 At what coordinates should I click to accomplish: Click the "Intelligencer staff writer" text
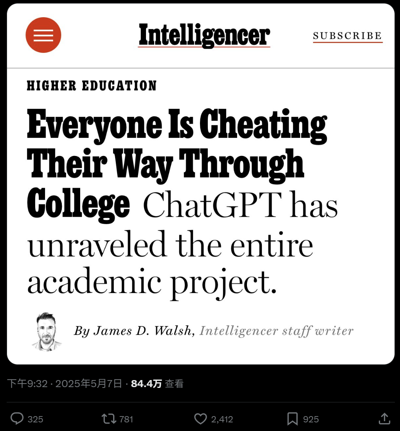(x=276, y=331)
